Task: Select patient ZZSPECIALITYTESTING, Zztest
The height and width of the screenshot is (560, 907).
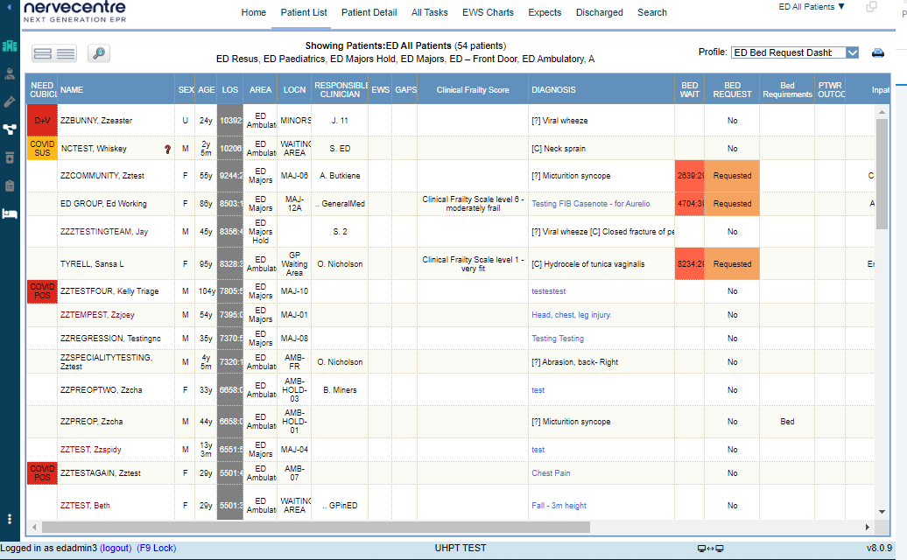Action: coord(107,361)
